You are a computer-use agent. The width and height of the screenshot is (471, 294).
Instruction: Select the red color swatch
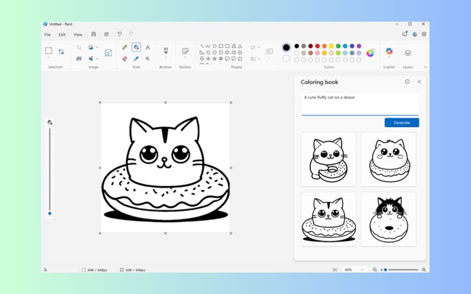coord(317,46)
